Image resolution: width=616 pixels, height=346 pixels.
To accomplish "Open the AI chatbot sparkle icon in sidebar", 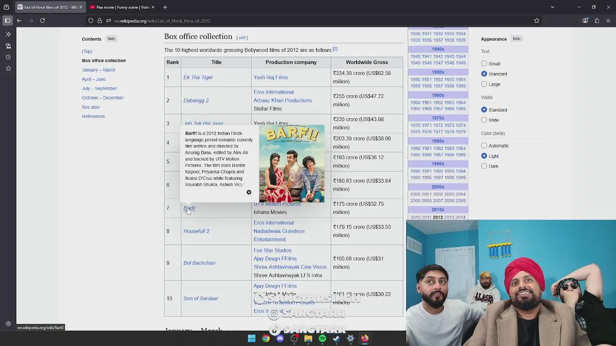I will (x=8, y=34).
